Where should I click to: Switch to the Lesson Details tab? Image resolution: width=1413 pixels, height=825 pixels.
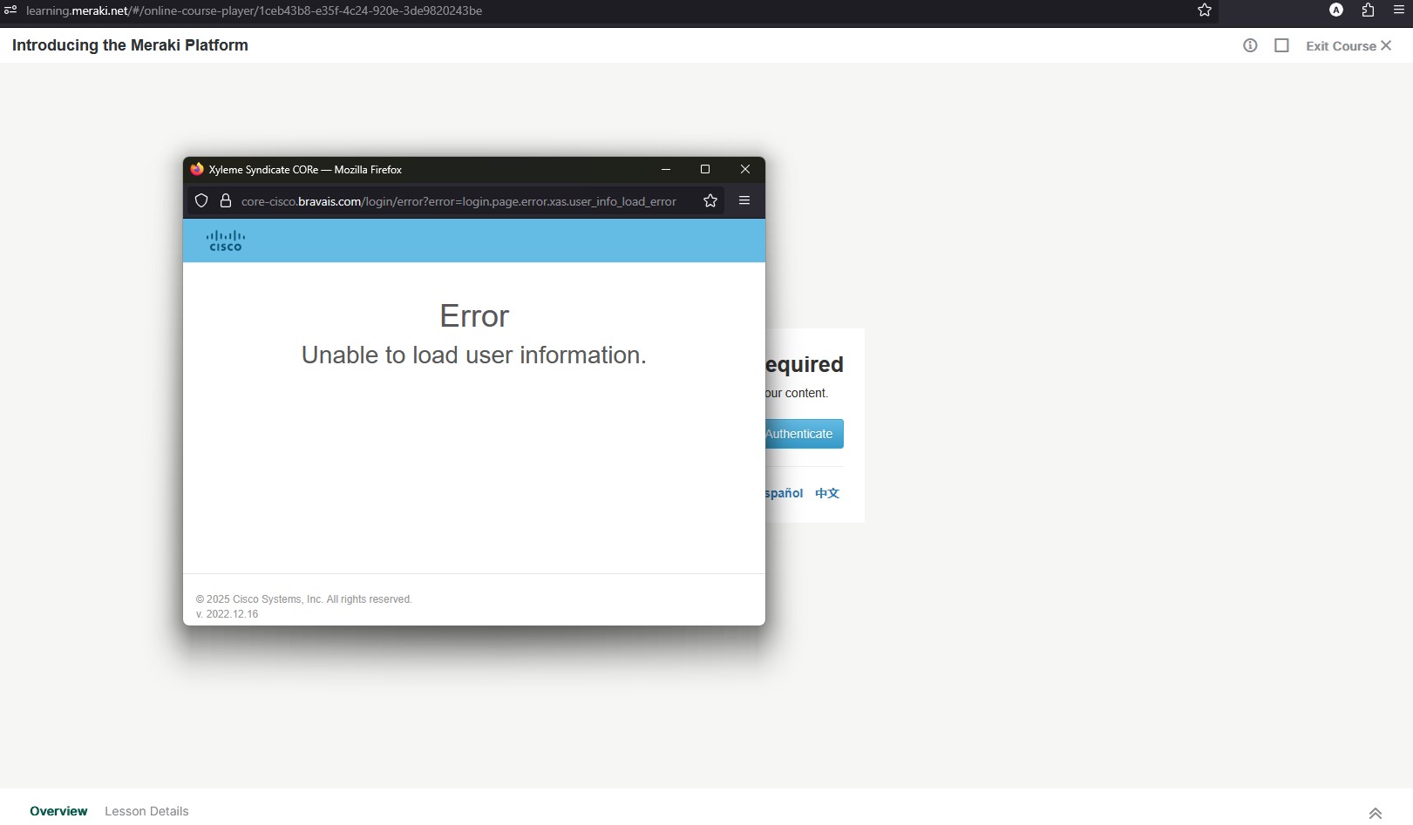click(x=146, y=811)
